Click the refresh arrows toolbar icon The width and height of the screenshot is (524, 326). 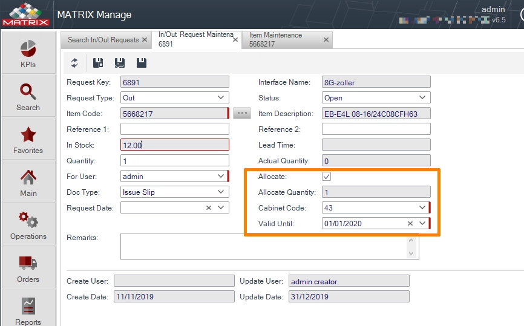[x=74, y=63]
